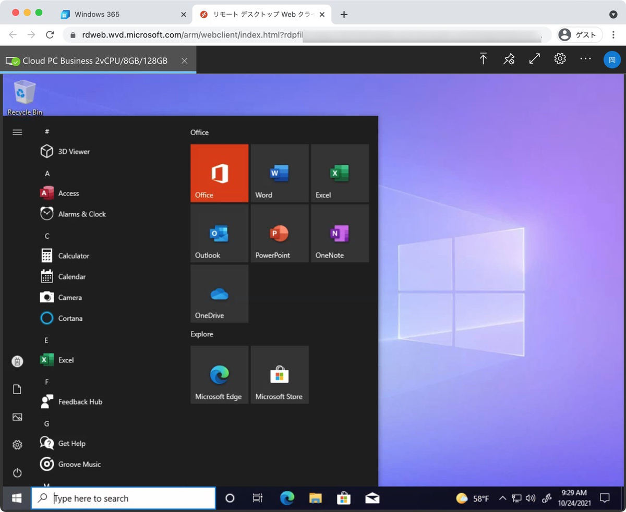Open the Office tile
626x512 pixels.
tap(219, 173)
